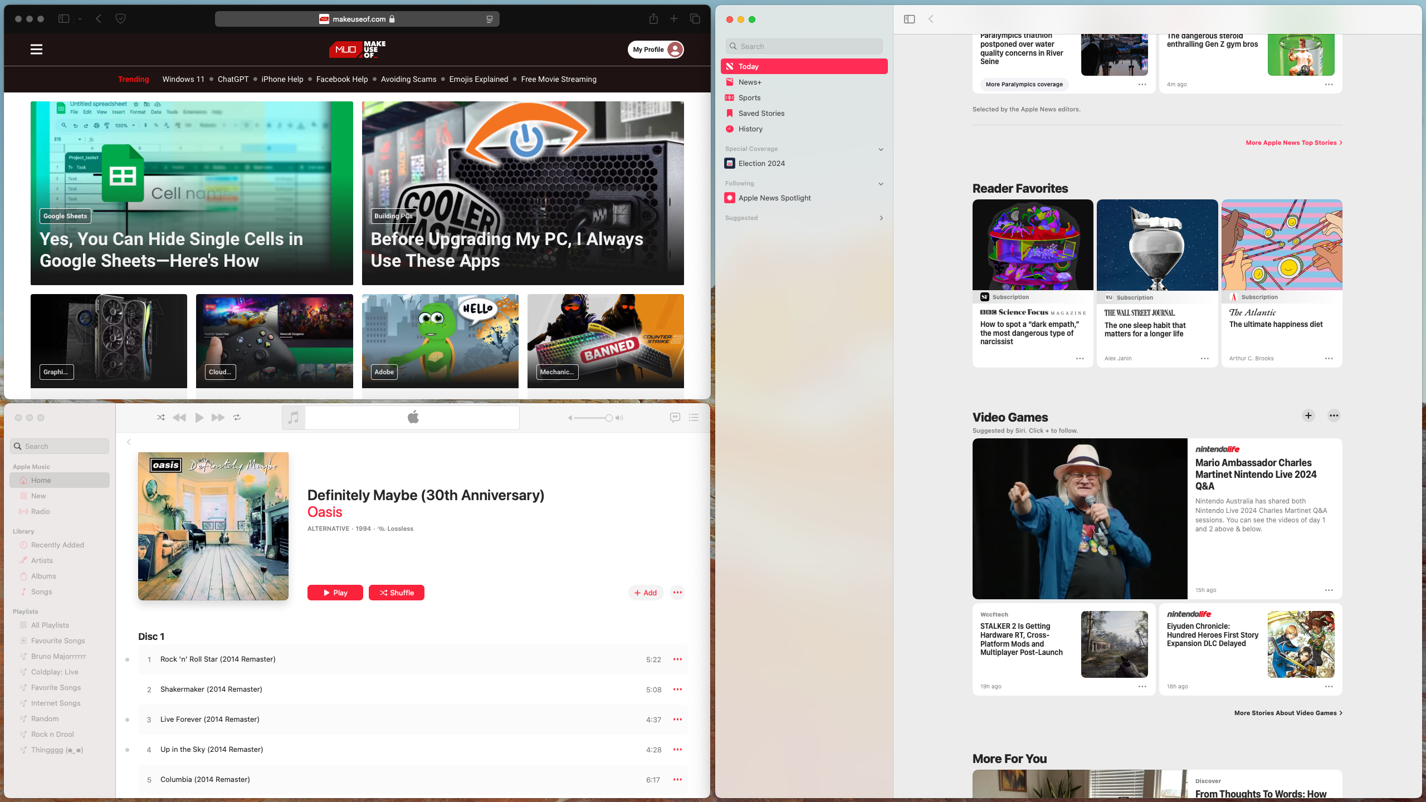Click the previous track playback control
Screen dimensions: 1426x802
pos(179,417)
